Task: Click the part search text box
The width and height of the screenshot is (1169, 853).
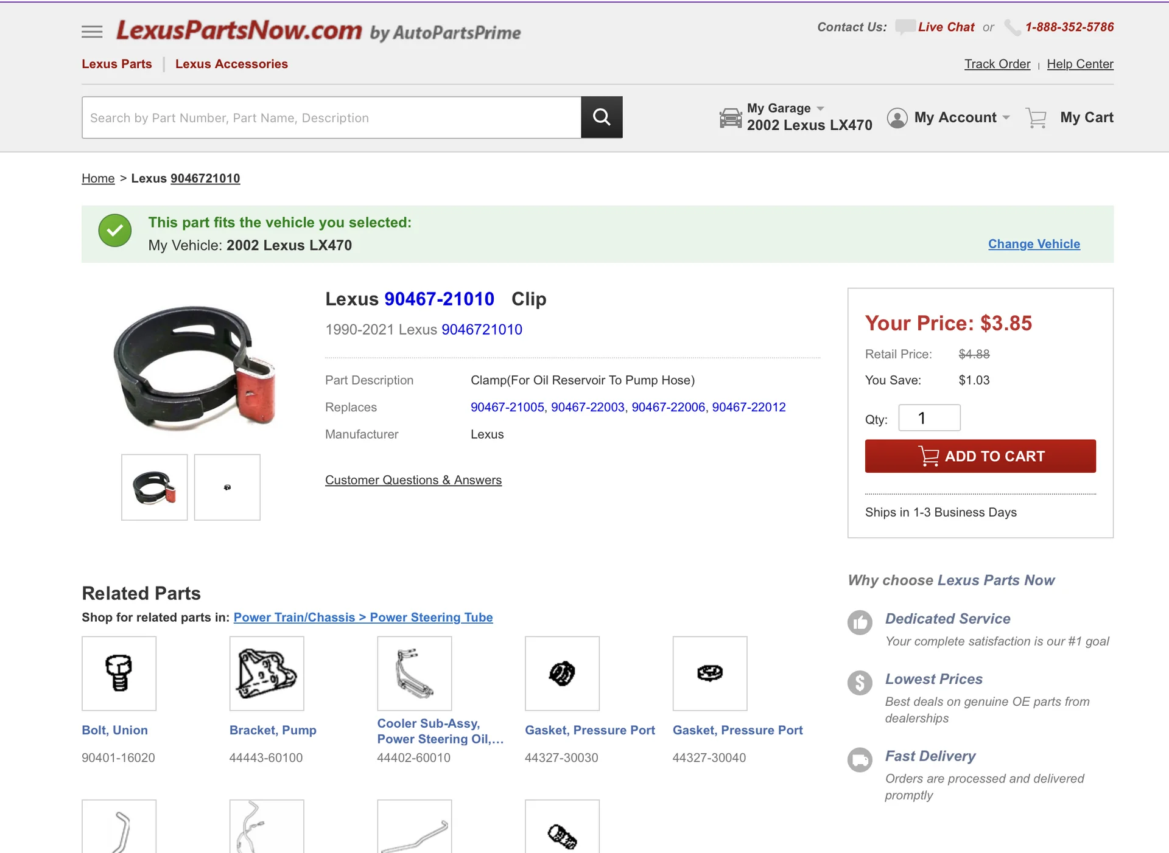Action: (x=331, y=117)
